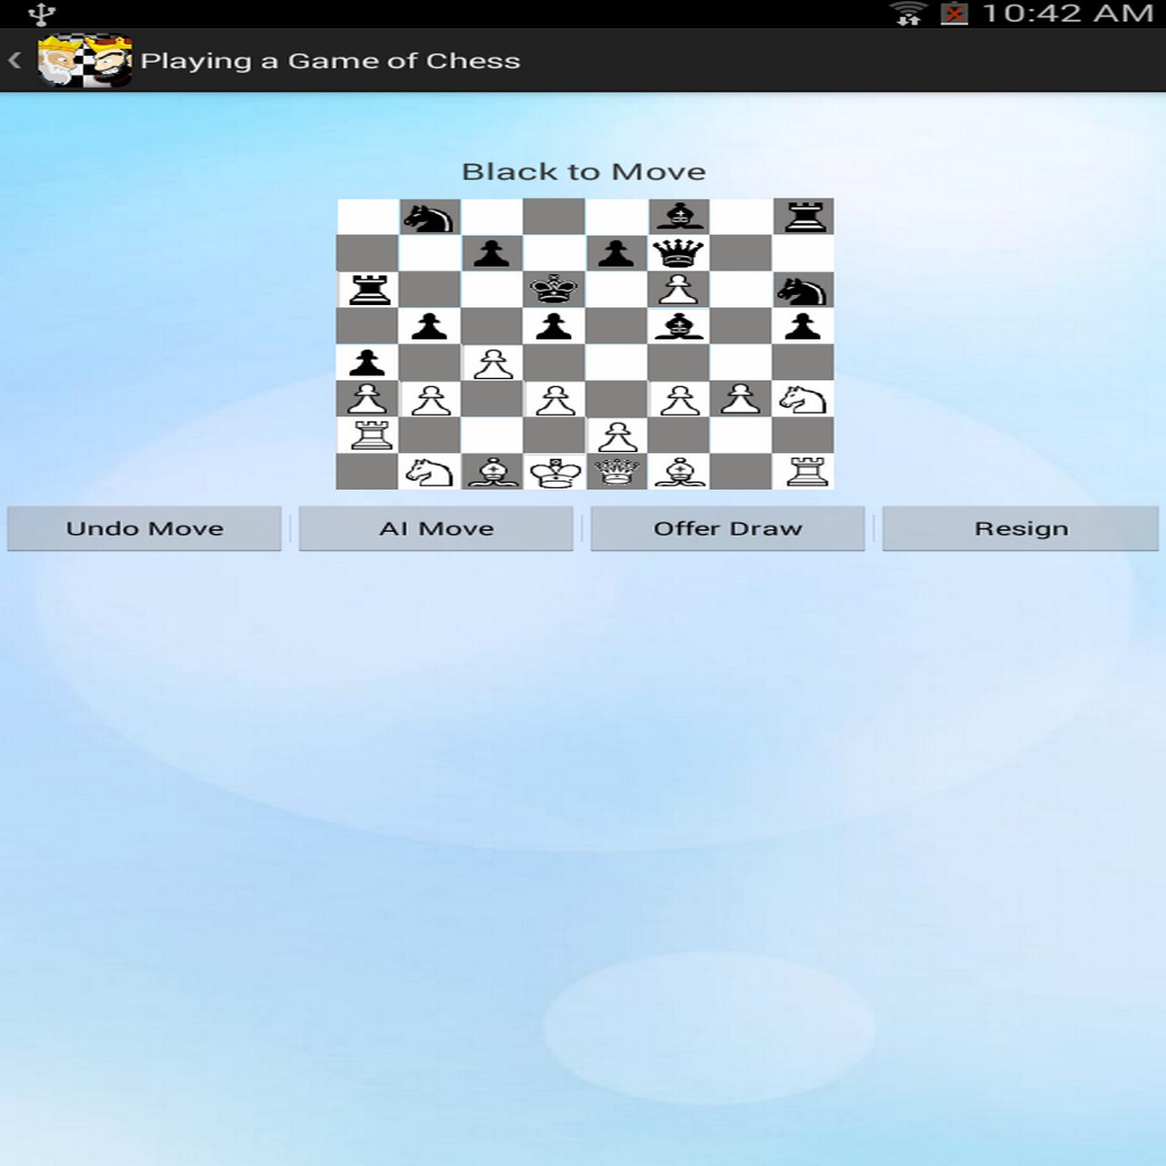Click the white queen on the bottom row
This screenshot has height=1166, width=1166.
[x=617, y=472]
